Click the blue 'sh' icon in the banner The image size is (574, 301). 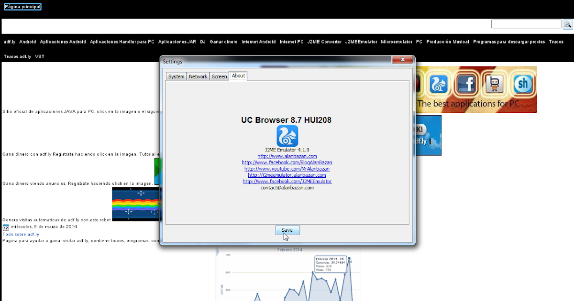[x=524, y=84]
